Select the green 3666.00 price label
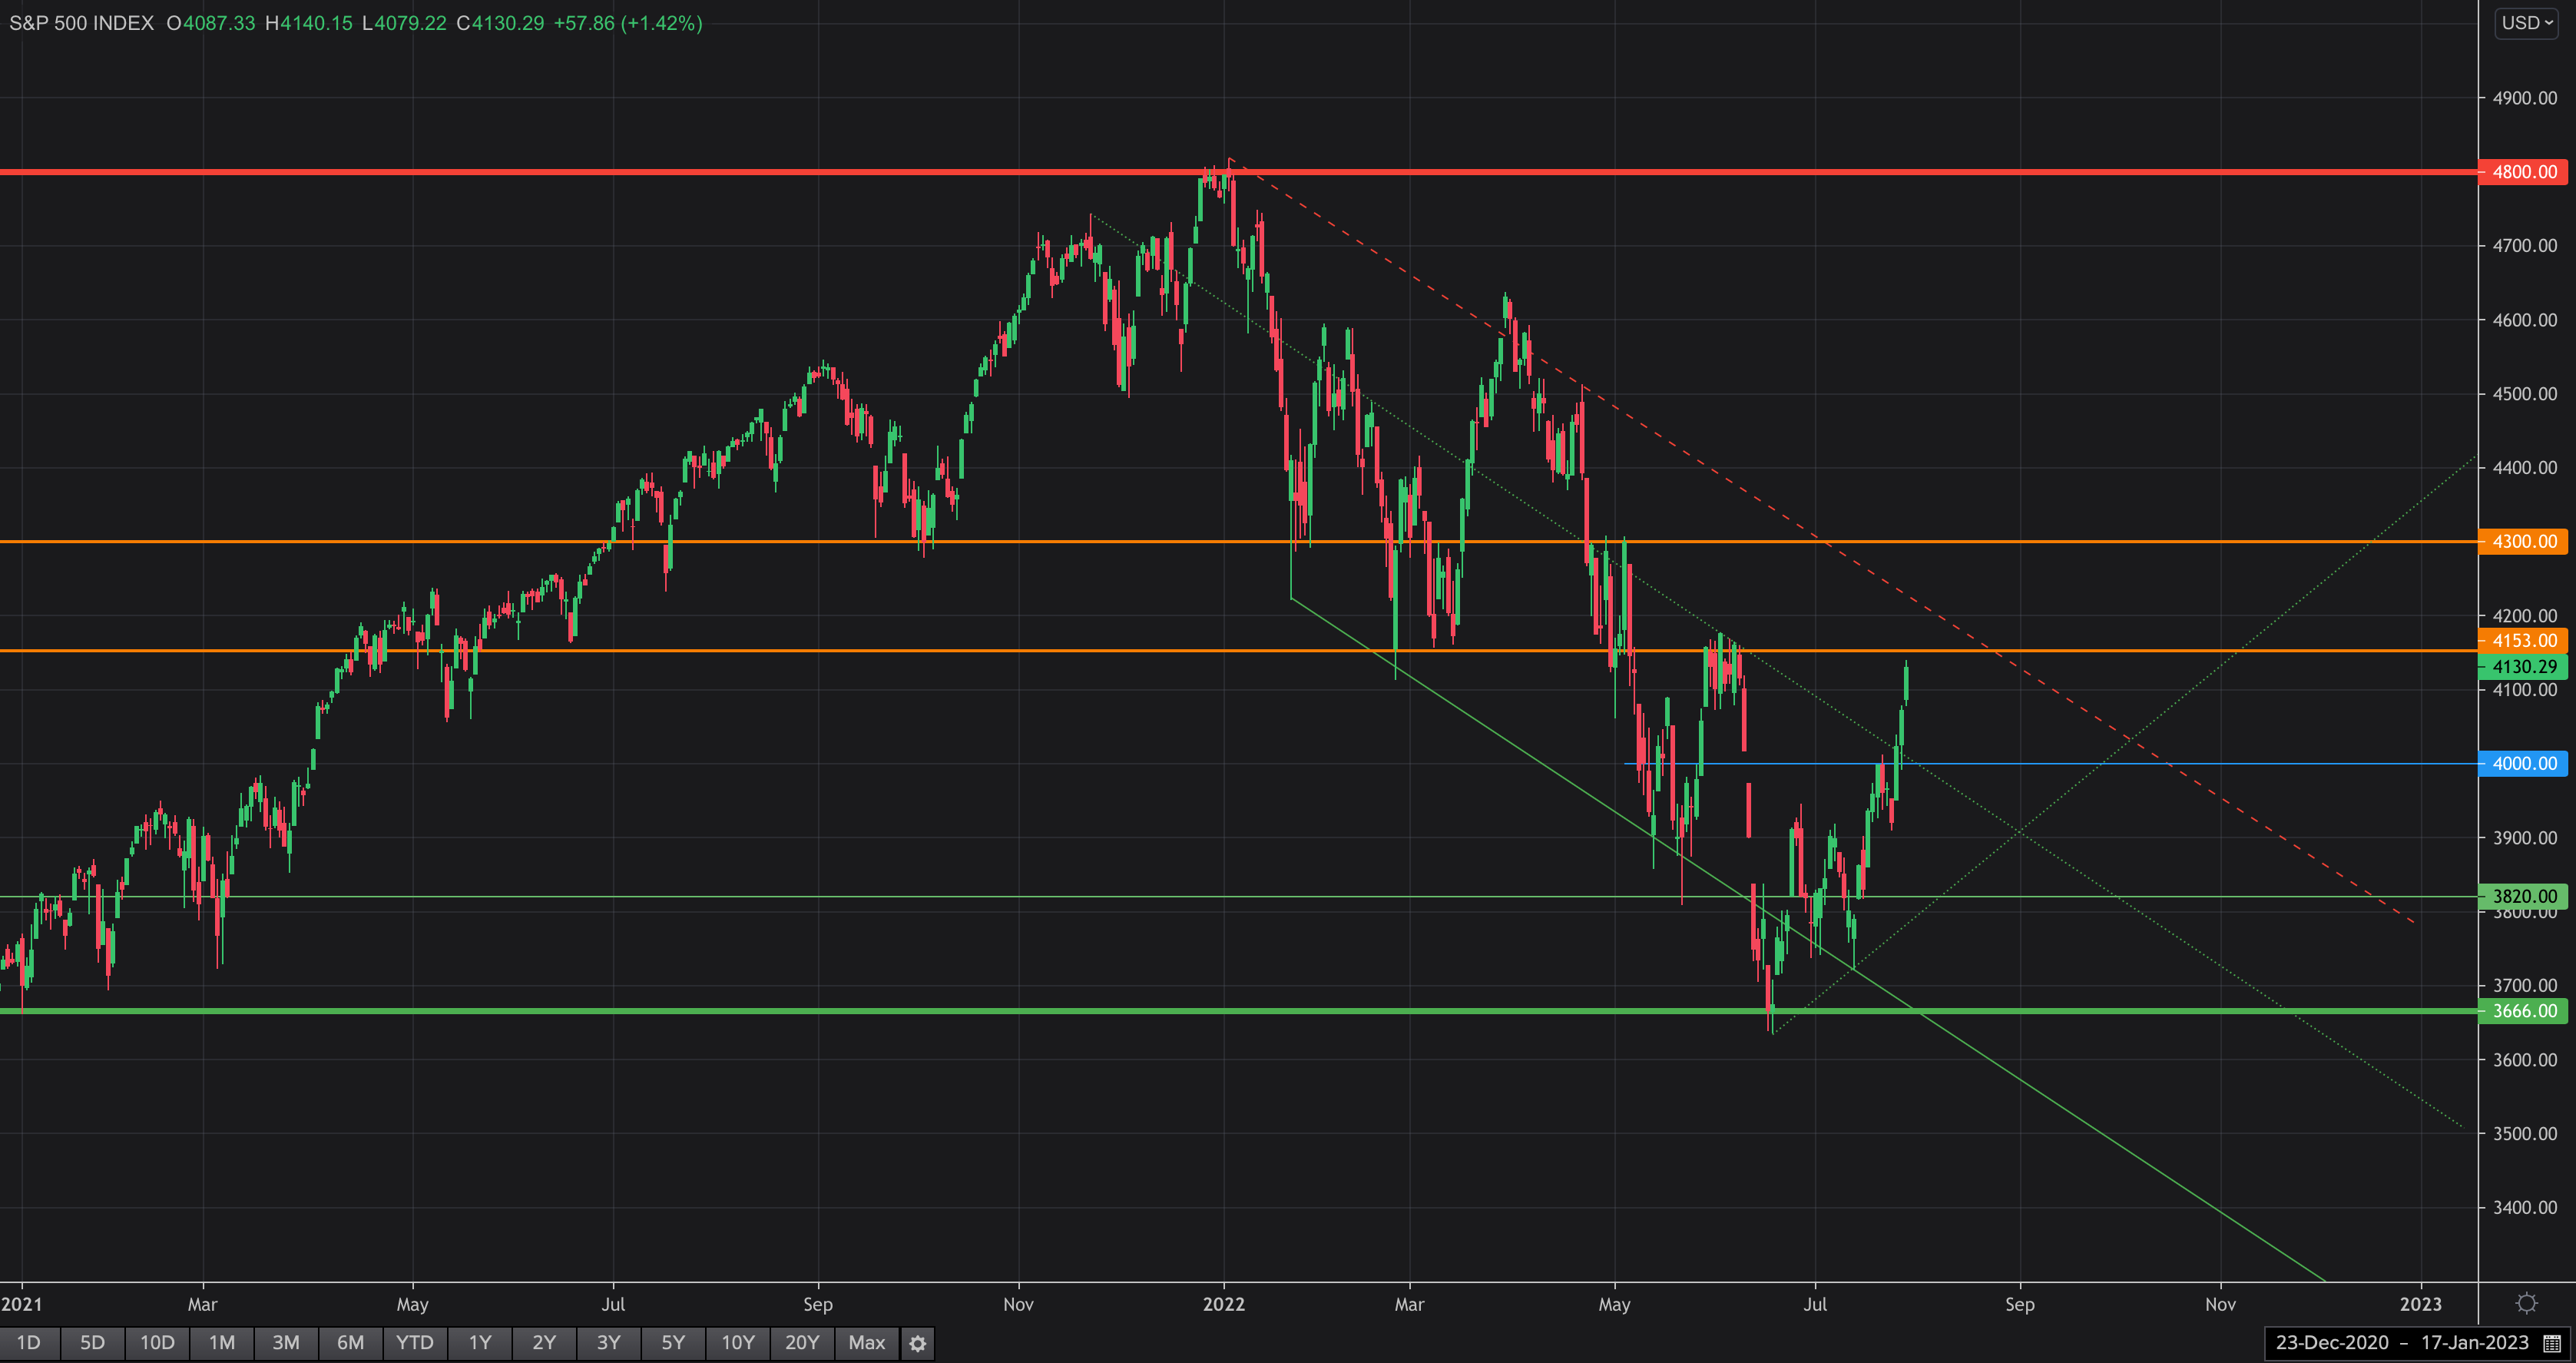2576x1363 pixels. click(x=2524, y=1011)
